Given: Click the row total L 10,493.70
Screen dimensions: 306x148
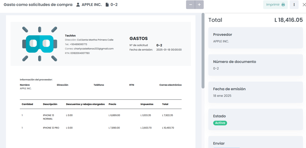Looking at the screenshot, I should point(168,128).
